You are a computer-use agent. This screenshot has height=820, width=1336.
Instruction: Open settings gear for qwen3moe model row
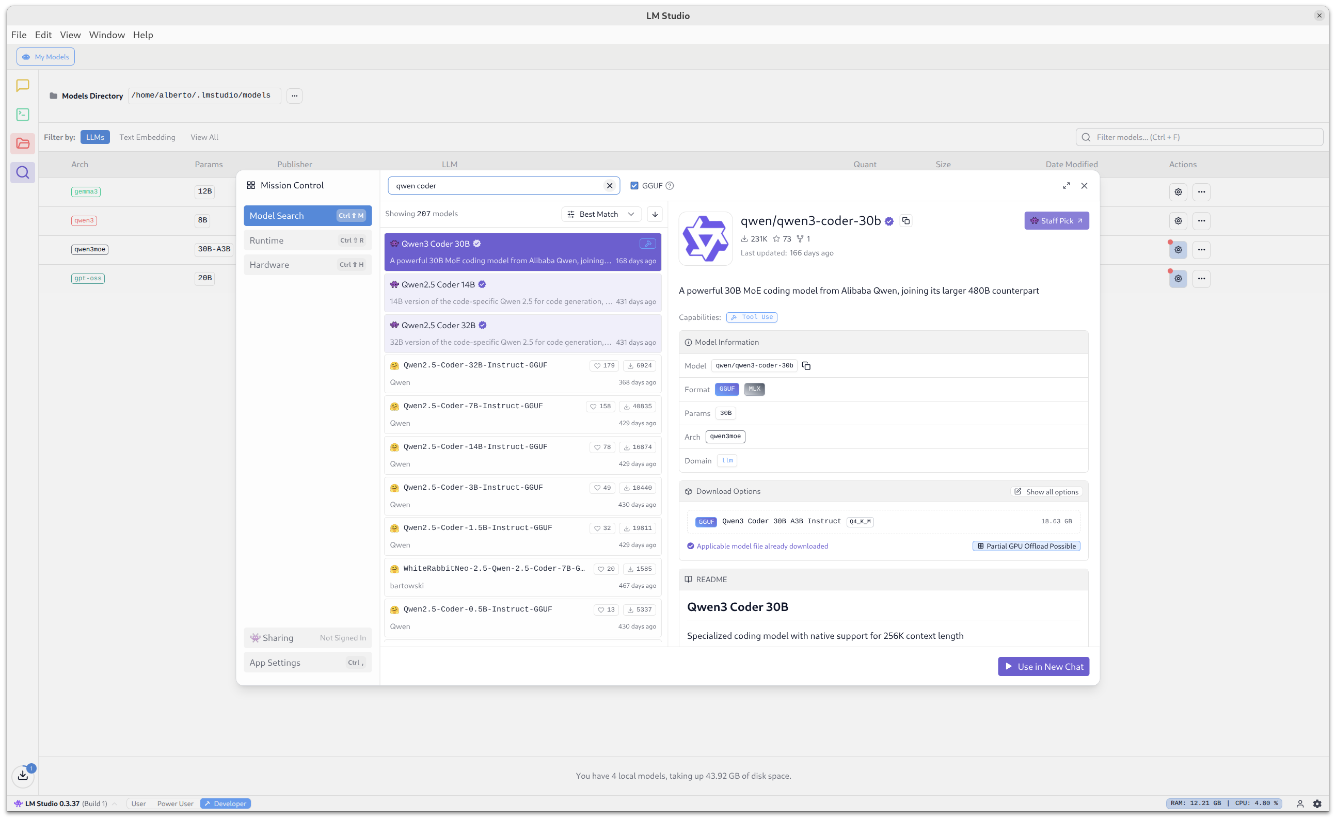pos(1178,249)
